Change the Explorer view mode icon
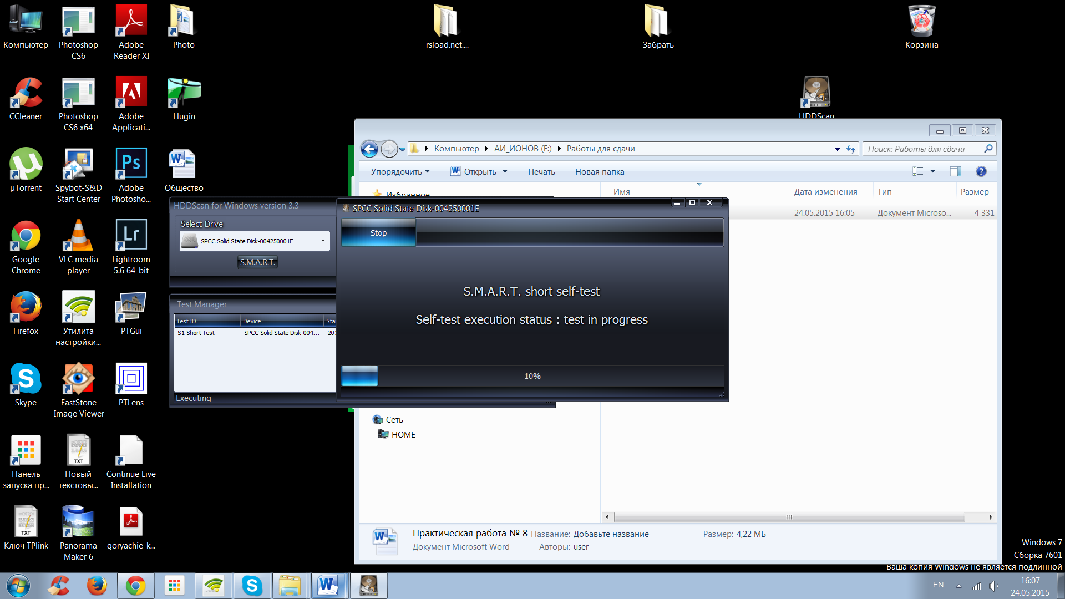Viewport: 1065px width, 599px height. coord(918,171)
